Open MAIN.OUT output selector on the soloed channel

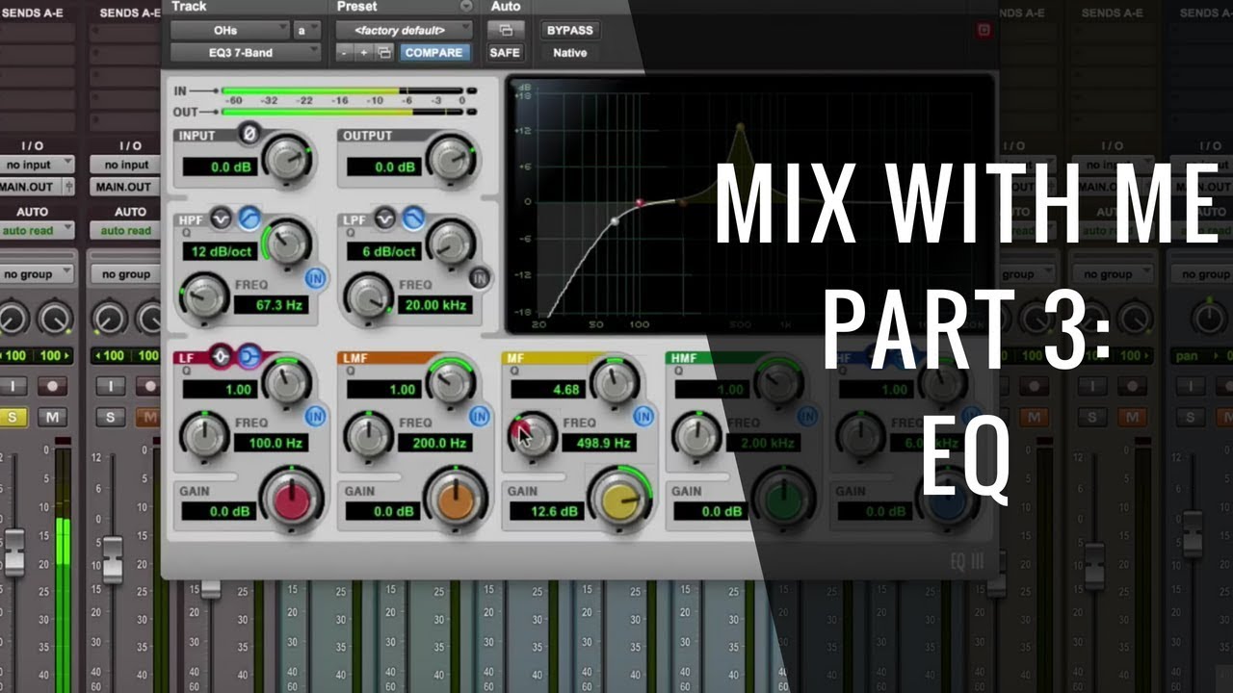click(38, 187)
